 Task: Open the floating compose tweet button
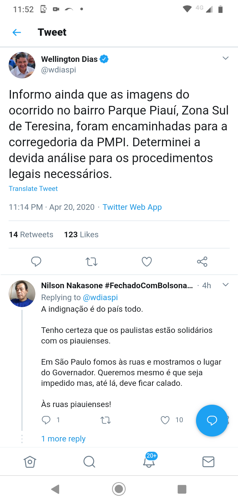(x=212, y=420)
